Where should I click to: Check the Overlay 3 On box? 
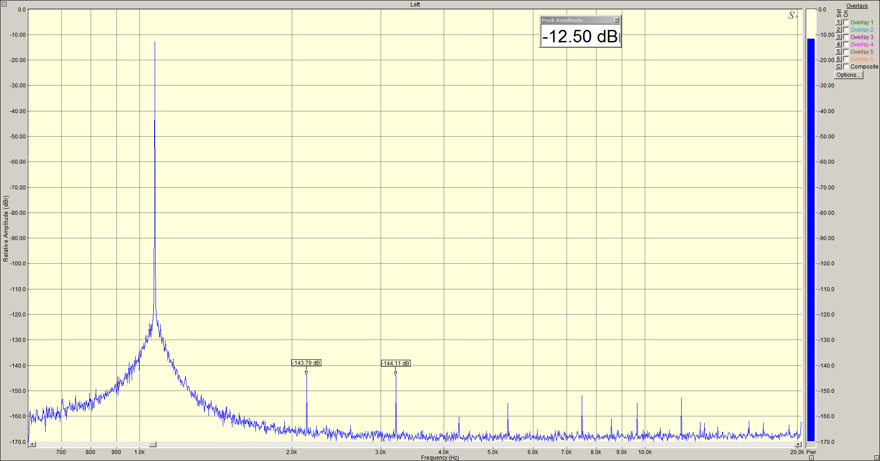[x=846, y=37]
